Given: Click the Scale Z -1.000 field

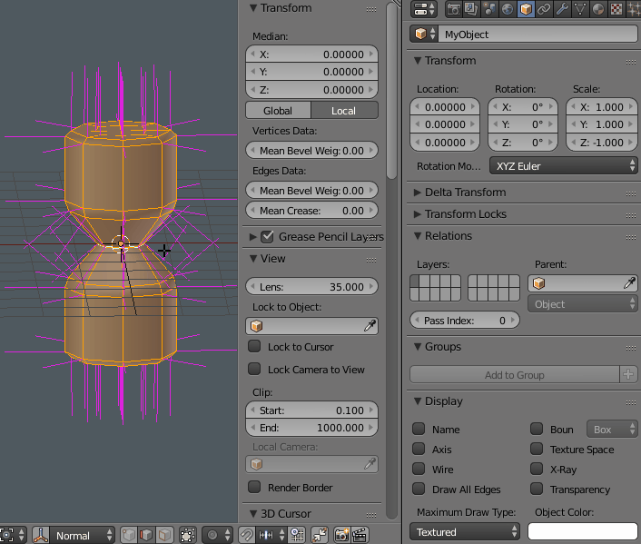Looking at the screenshot, I should point(601,143).
